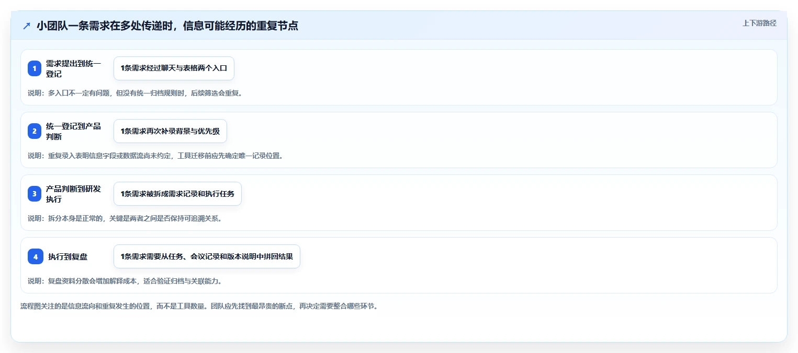Click the heading 小团队一条需求在多处传递时
The height and width of the screenshot is (353, 798).
(167, 26)
